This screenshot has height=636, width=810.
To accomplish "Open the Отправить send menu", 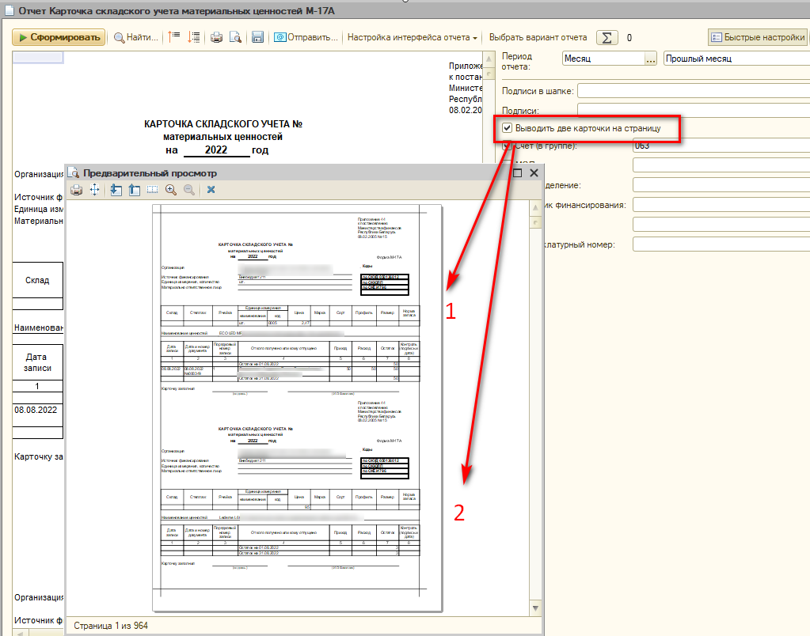I will tap(306, 37).
